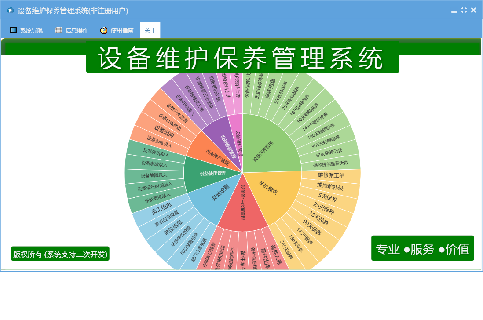Screen dimensions: 483x320
Task: Minimize the application window
Action: pyautogui.click(x=454, y=11)
